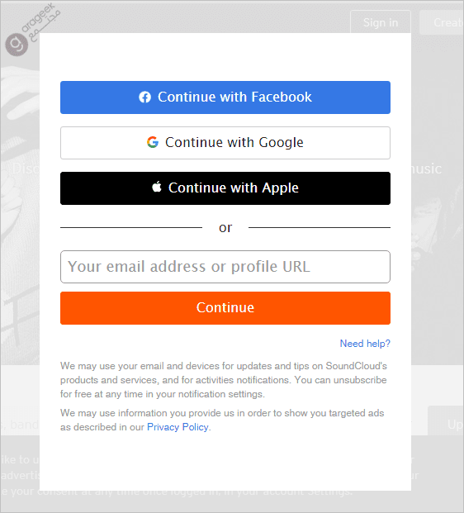464x513 pixels.
Task: Click the notification settings disclaimer paragraph
Action: (224, 380)
